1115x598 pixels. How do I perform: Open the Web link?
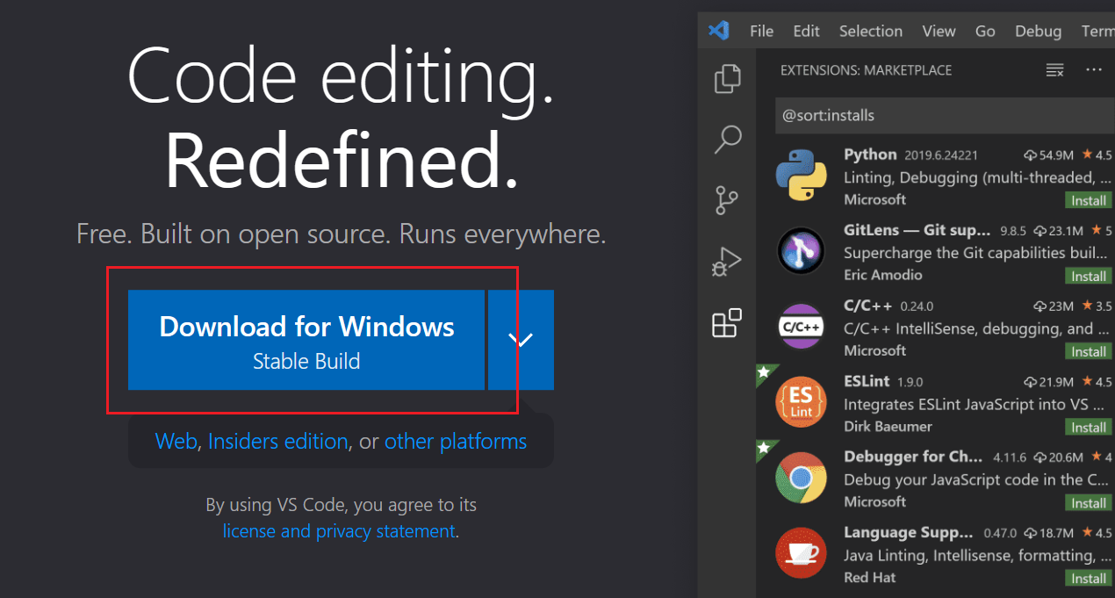coord(176,441)
